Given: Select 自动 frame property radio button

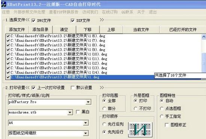Looking at the screenshot, I should pyautogui.click(x=162, y=101).
